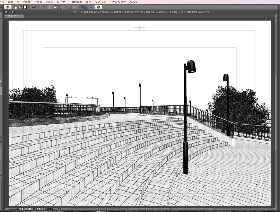Click Clear Outside Selection icon
280x212 pixels.
[x=50, y=7]
